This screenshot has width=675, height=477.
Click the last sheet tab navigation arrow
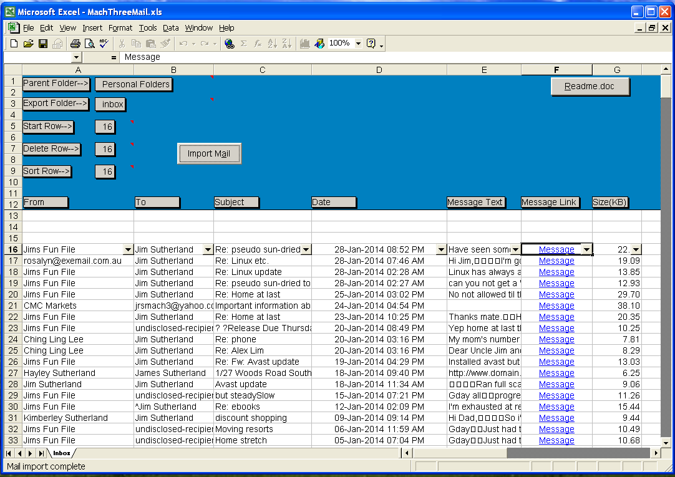click(x=41, y=453)
